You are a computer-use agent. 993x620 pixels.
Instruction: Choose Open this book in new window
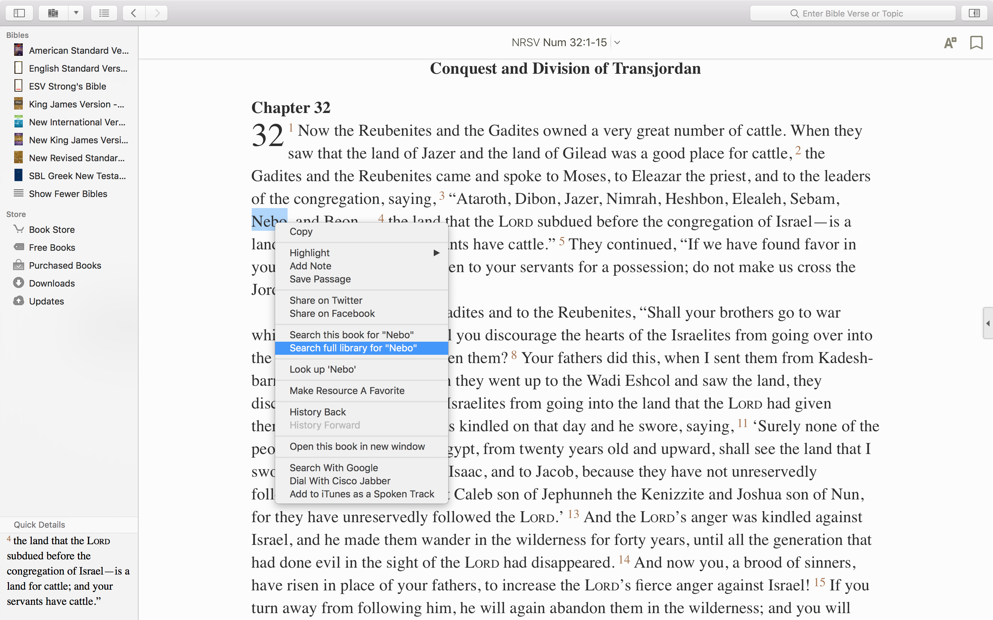[x=361, y=446]
